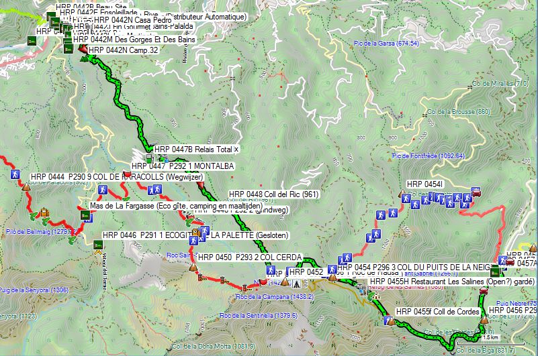Select the green lodging icon at Mas de La Fargasse
This screenshot has width=538, height=356.
(x=85, y=216)
